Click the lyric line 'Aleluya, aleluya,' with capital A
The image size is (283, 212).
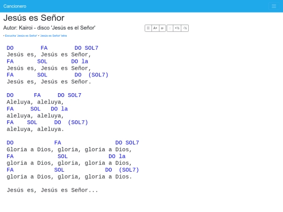tap(35, 102)
